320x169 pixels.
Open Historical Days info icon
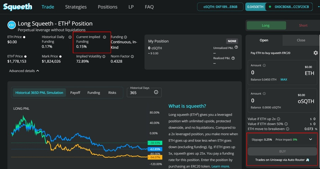click(x=156, y=92)
